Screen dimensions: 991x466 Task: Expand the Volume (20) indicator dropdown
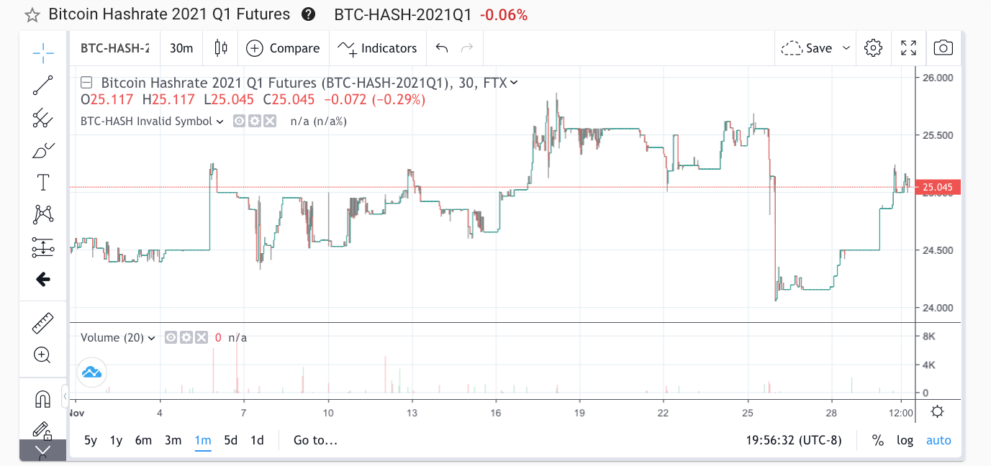tap(152, 338)
